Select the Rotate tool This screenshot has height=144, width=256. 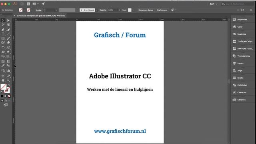pyautogui.click(x=3, y=48)
